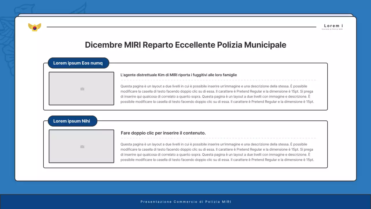Click the second card's body paragraph text

point(217,152)
